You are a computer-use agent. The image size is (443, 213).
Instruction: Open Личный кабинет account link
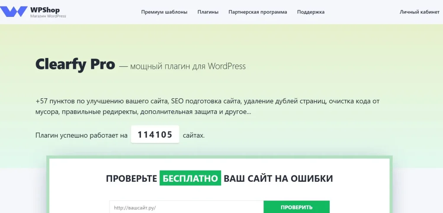coord(420,12)
